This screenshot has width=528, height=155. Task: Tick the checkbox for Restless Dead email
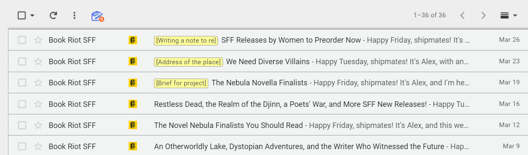click(x=22, y=104)
